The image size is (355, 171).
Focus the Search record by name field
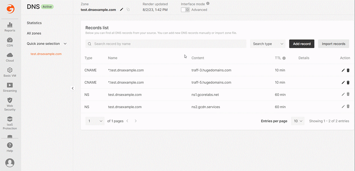click(x=166, y=44)
